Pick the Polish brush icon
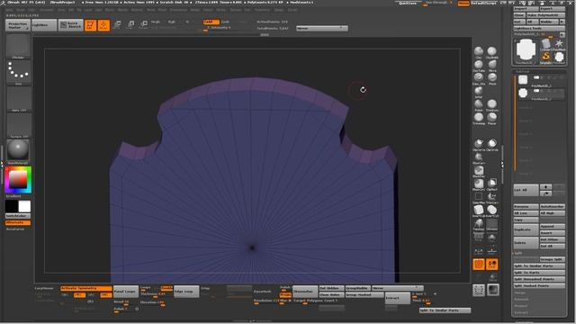 478,104
